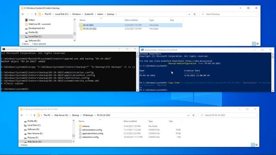Viewport: 276px width, 155px height.
Task: Open recent locations dropdown in backup window
Action: click(x=32, y=14)
